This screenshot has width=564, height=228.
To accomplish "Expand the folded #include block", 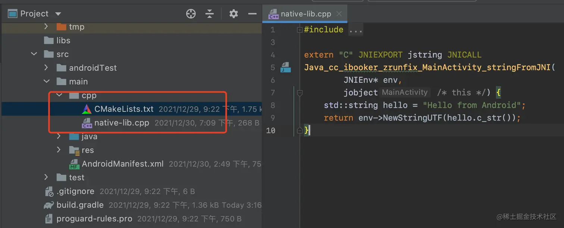I will [x=299, y=30].
